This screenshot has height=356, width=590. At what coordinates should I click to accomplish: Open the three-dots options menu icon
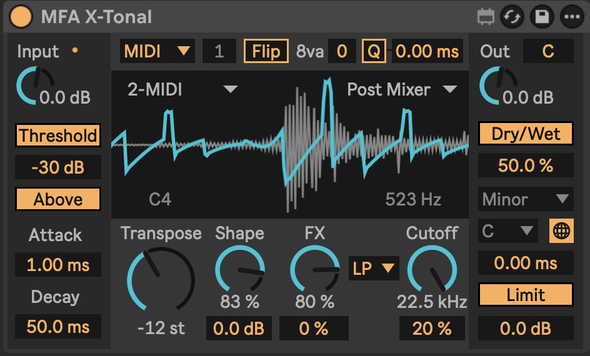tap(571, 17)
